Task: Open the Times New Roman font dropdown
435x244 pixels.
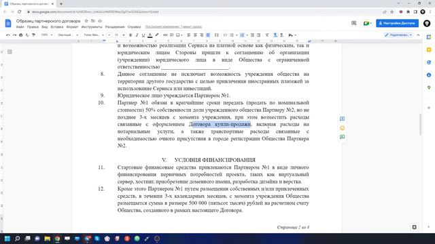Action: click(94, 35)
